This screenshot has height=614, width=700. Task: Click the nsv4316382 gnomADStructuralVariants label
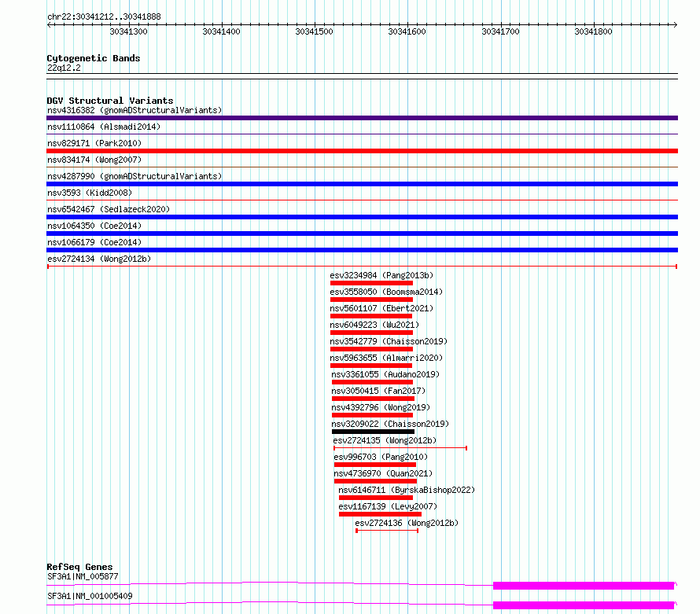[x=134, y=110]
